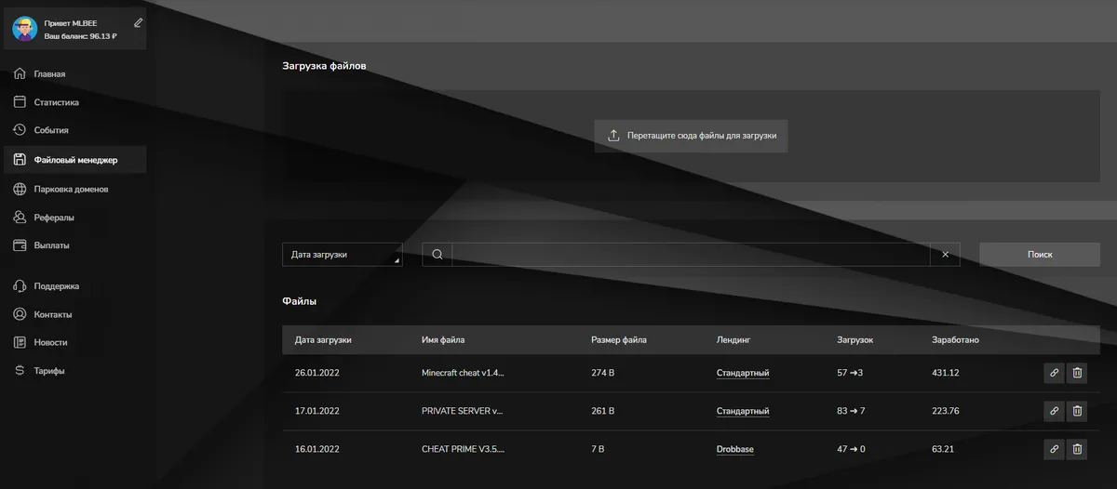The width and height of the screenshot is (1117, 489).
Task: Click the События history clock icon
Action: click(x=19, y=130)
